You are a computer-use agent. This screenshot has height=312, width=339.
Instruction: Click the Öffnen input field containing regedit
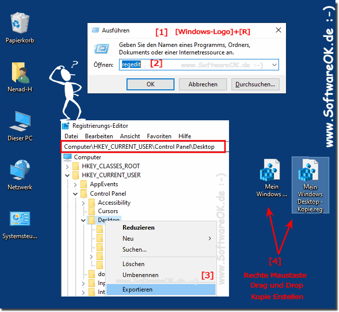click(199, 65)
